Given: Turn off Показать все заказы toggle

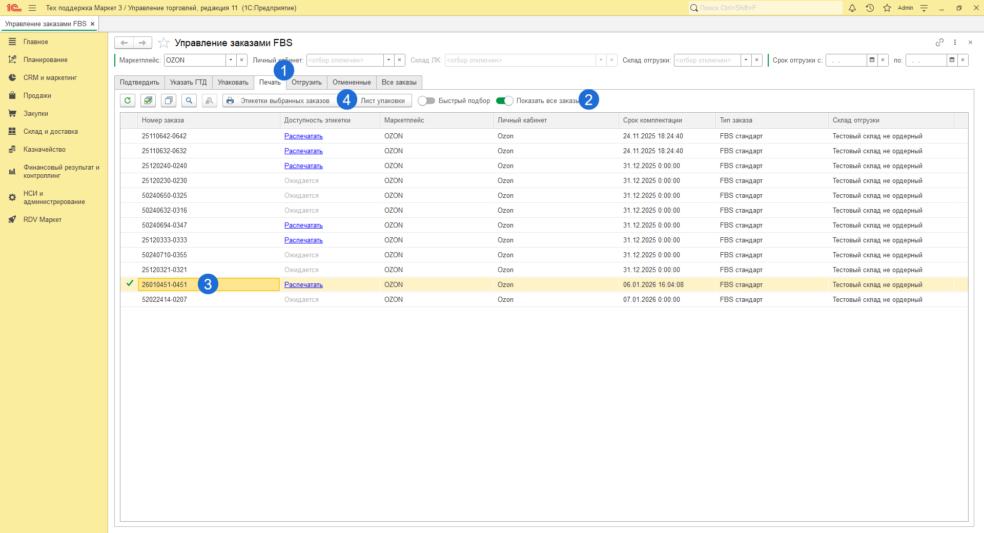Looking at the screenshot, I should click(x=504, y=101).
